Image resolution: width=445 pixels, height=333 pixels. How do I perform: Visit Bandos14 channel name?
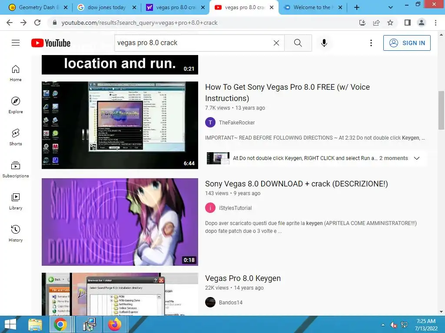pyautogui.click(x=231, y=302)
